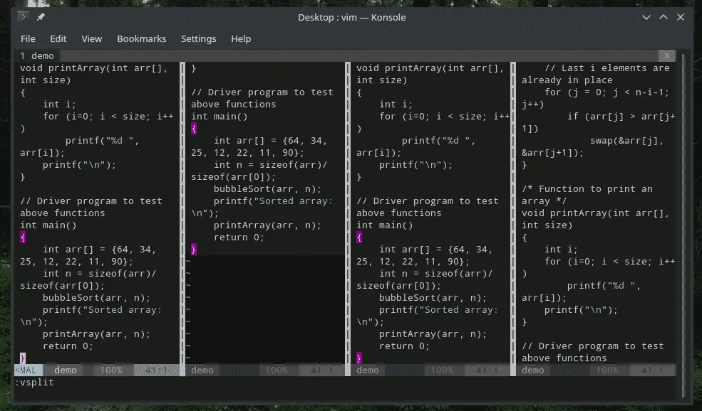
Task: Click '100%' in fourth pane status line
Action: tap(607, 370)
